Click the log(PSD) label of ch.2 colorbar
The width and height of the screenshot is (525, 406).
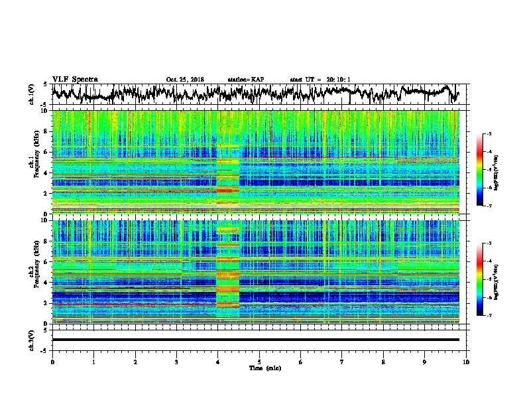pyautogui.click(x=497, y=282)
